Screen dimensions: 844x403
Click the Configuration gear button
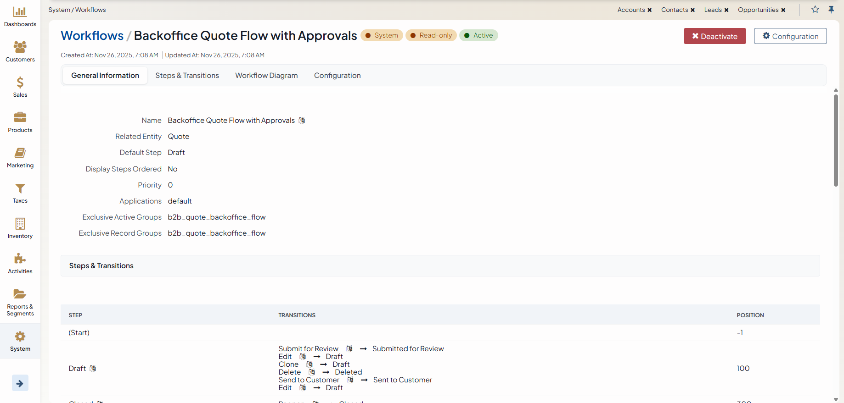point(790,36)
